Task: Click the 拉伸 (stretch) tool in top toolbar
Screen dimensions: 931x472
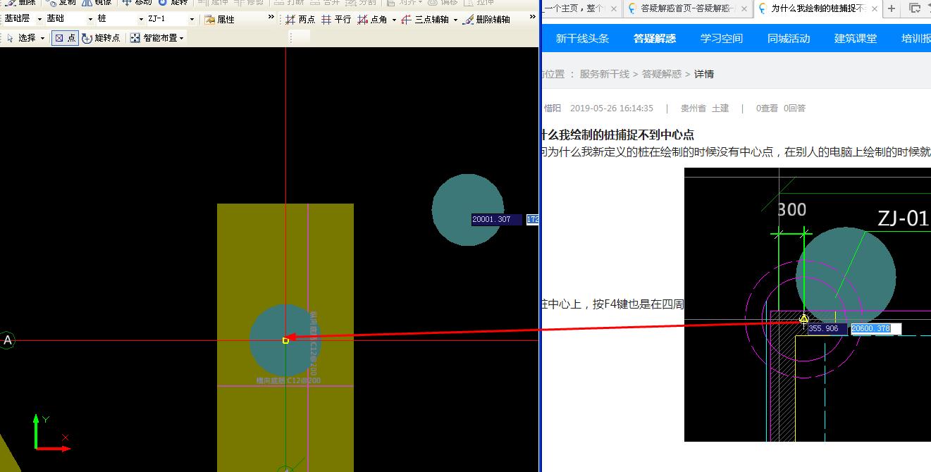Action: point(479,3)
